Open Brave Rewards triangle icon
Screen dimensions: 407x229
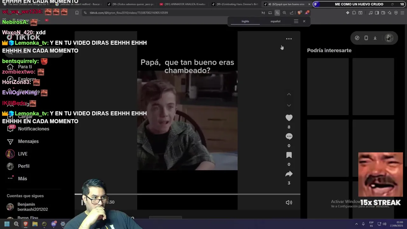307,13
